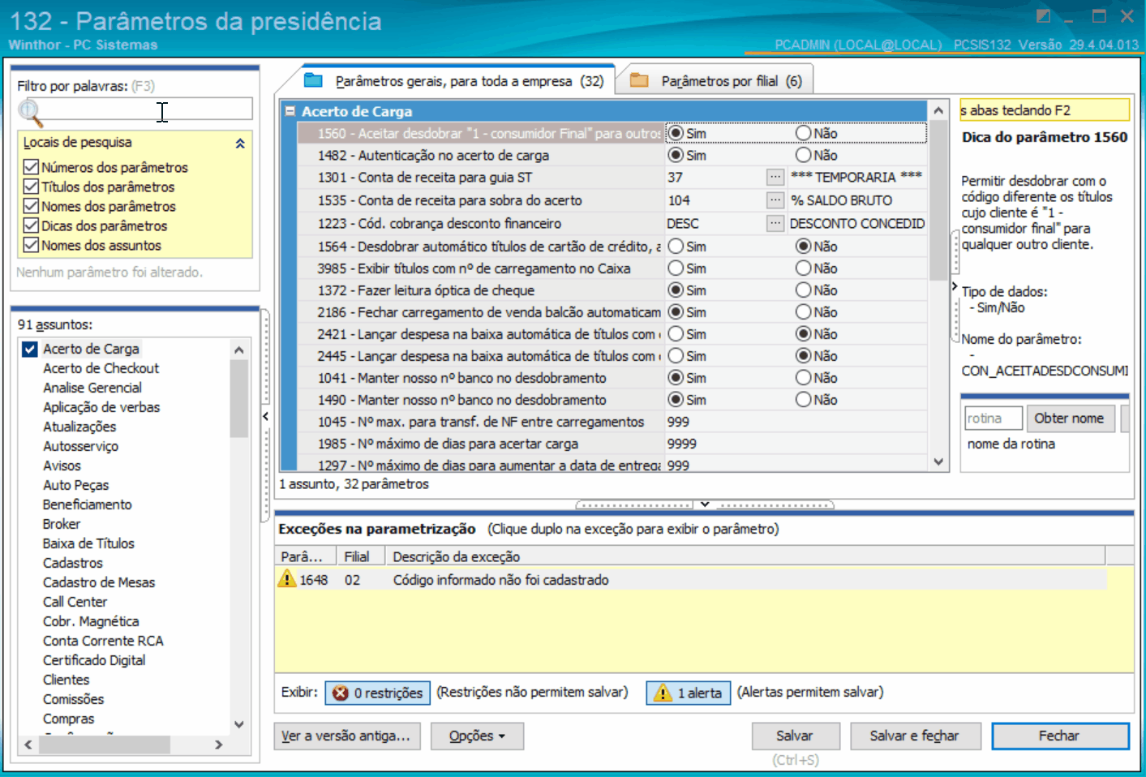Viewport: 1146px width, 777px height.
Task: Select Sim for parameter 3985 Exibir títulos
Action: tap(676, 268)
